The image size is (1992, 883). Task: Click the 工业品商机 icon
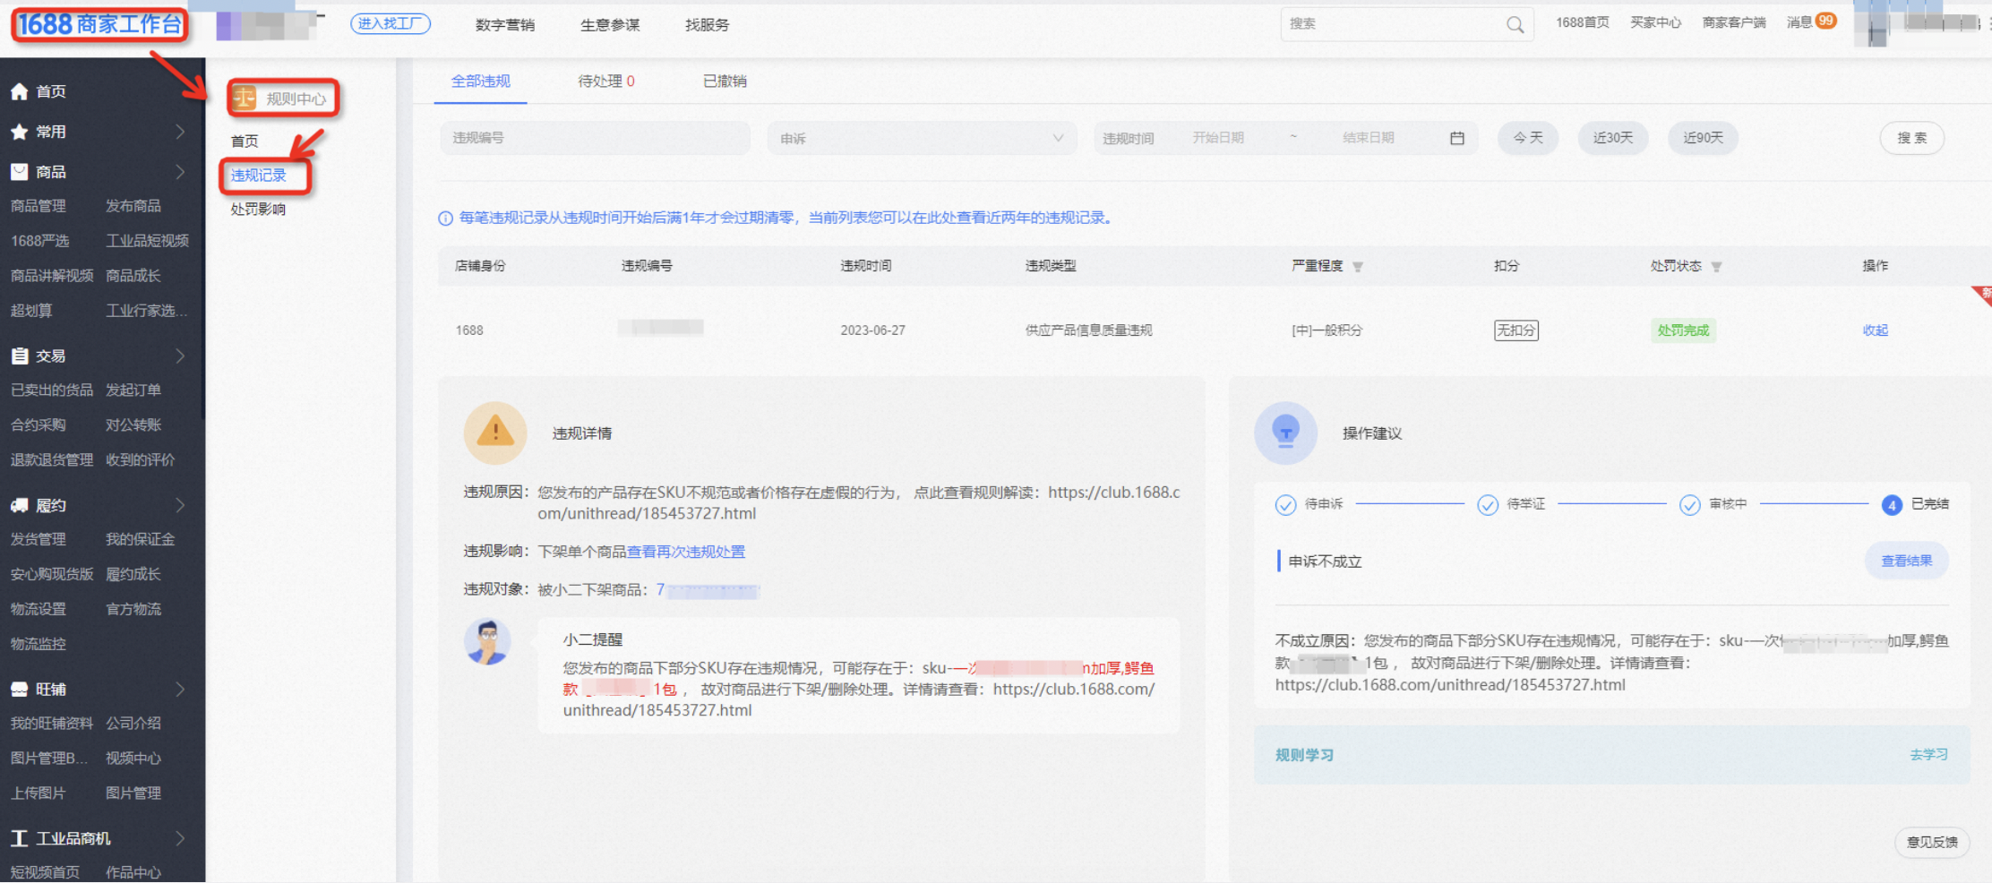point(19,837)
